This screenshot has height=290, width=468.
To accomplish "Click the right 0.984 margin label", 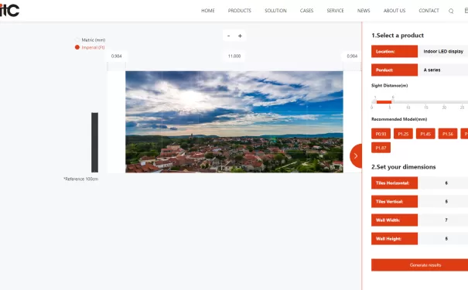I will (x=352, y=56).
